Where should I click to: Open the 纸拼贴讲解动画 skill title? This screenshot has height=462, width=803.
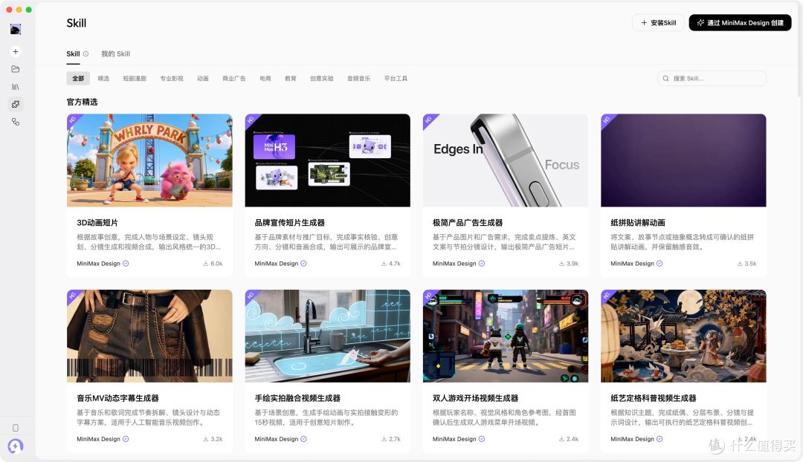coord(638,223)
